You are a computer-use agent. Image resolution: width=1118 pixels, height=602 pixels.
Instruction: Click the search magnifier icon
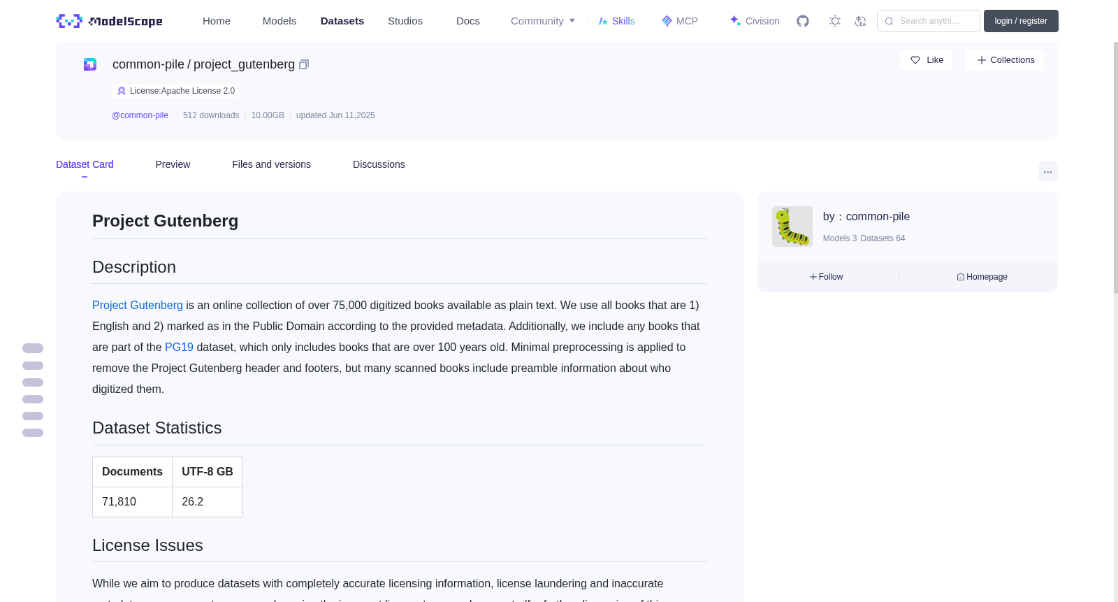tap(889, 21)
